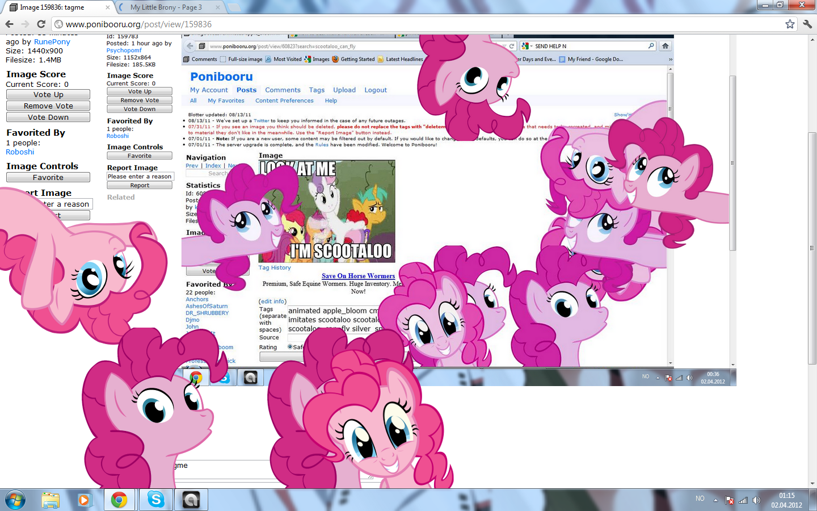Screen dimensions: 817x511
Task: Open the media player taskbar icon
Action: [84, 500]
